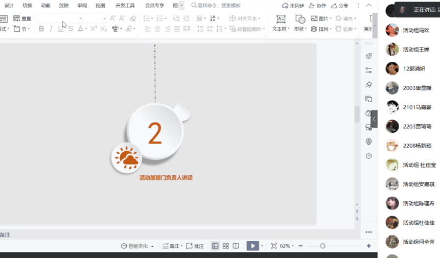Click the 协作 (Collaborate) button
This screenshot has width=440, height=258.
pyautogui.click(x=317, y=6)
